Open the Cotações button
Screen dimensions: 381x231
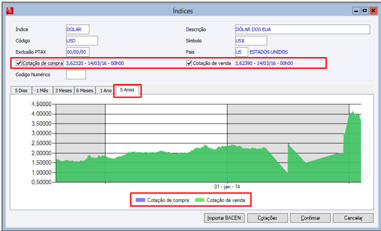(x=267, y=218)
